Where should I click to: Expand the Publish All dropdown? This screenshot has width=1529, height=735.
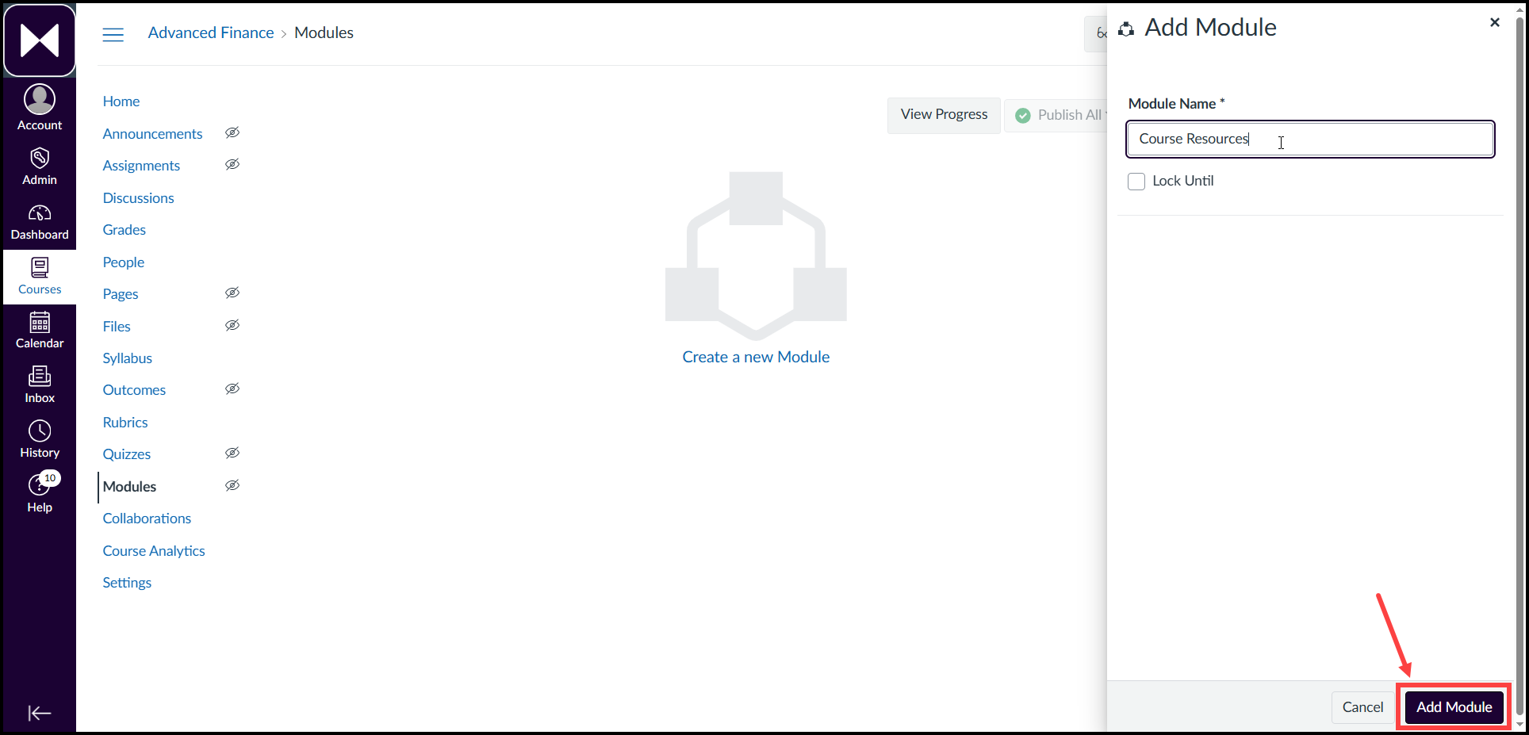(1059, 115)
